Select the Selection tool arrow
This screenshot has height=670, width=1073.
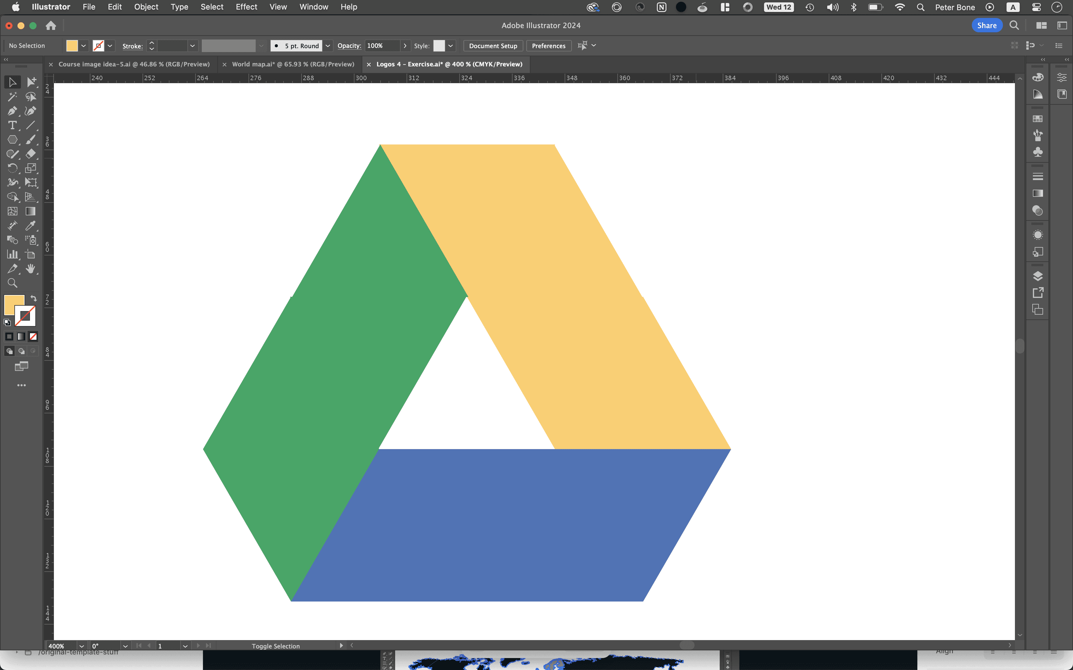point(12,82)
